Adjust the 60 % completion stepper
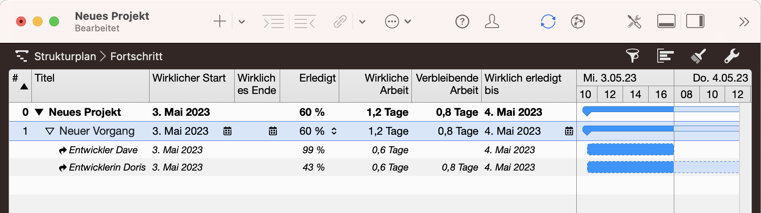 point(334,131)
